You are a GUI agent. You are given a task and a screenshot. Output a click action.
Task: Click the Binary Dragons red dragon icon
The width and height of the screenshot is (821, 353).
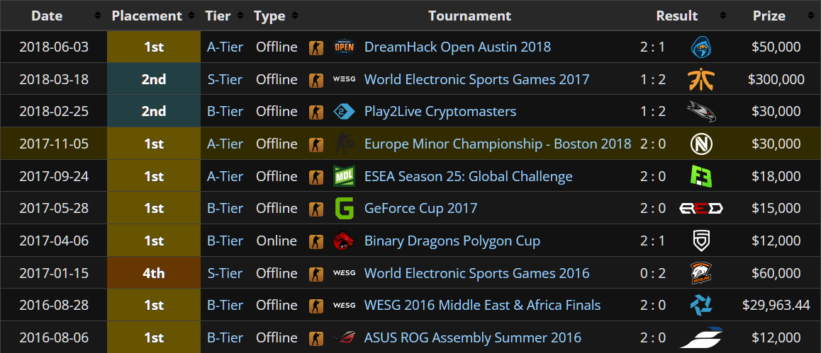click(344, 241)
